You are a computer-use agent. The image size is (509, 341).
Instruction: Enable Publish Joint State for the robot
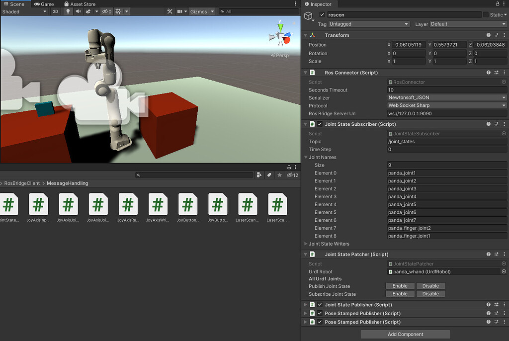click(x=400, y=286)
